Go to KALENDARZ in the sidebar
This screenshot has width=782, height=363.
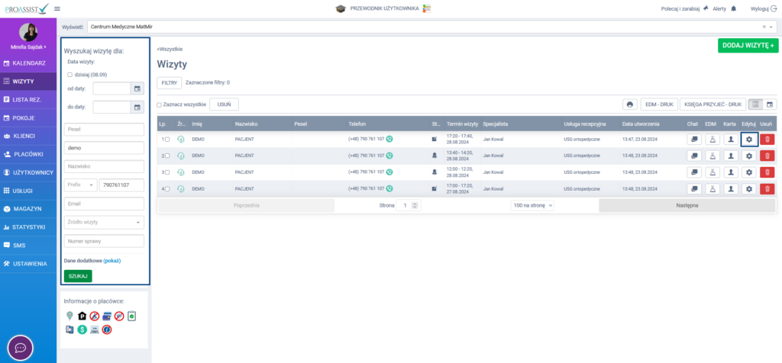[x=28, y=63]
